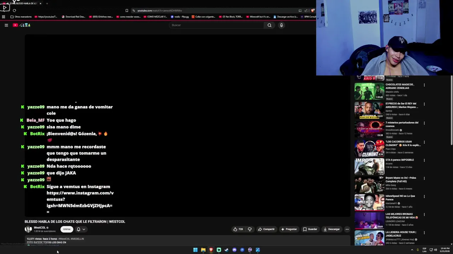Click the search magnifier button
453x254 pixels.
[x=269, y=25]
